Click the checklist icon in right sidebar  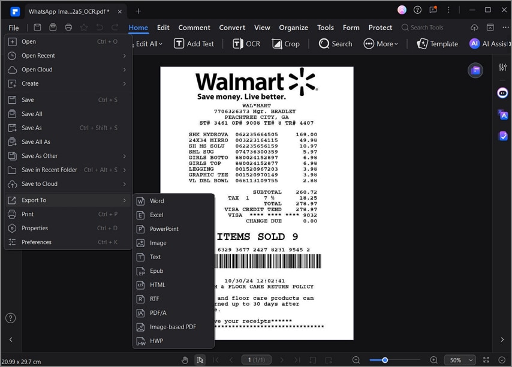pyautogui.click(x=503, y=136)
